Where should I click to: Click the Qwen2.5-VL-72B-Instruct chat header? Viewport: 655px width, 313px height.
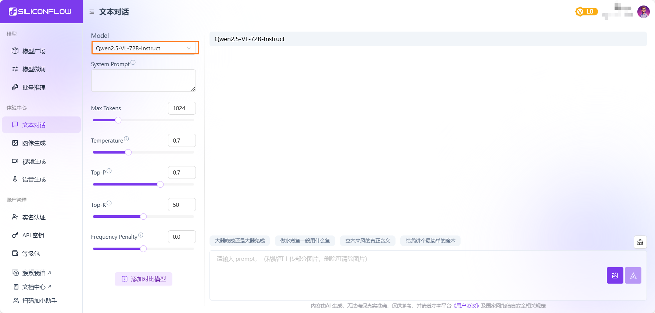pyautogui.click(x=428, y=39)
